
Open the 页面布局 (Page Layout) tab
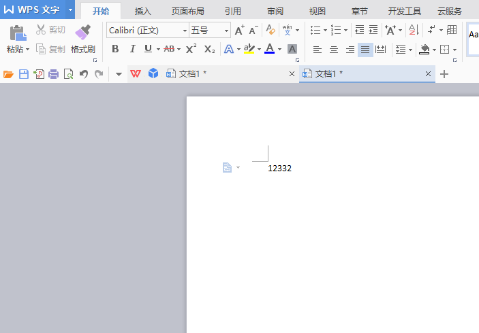pyautogui.click(x=187, y=11)
